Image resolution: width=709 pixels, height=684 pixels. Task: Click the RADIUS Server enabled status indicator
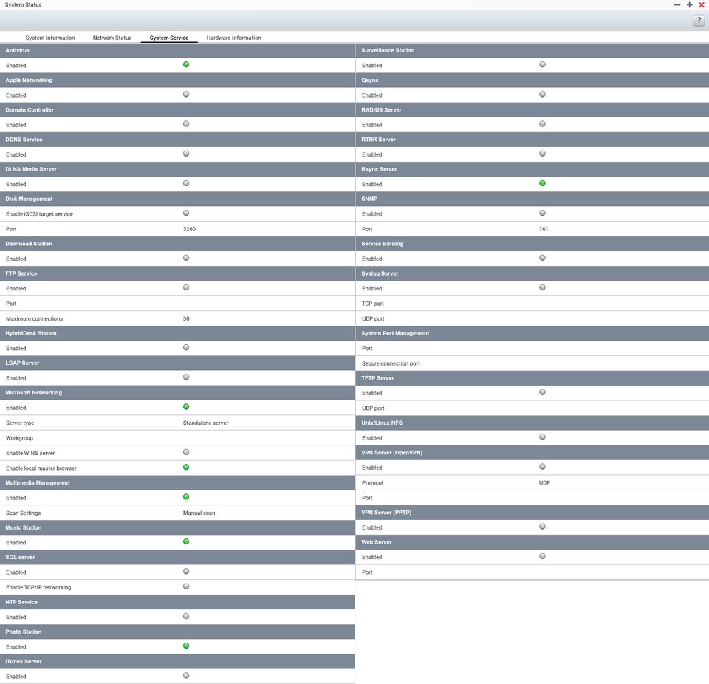tap(542, 124)
